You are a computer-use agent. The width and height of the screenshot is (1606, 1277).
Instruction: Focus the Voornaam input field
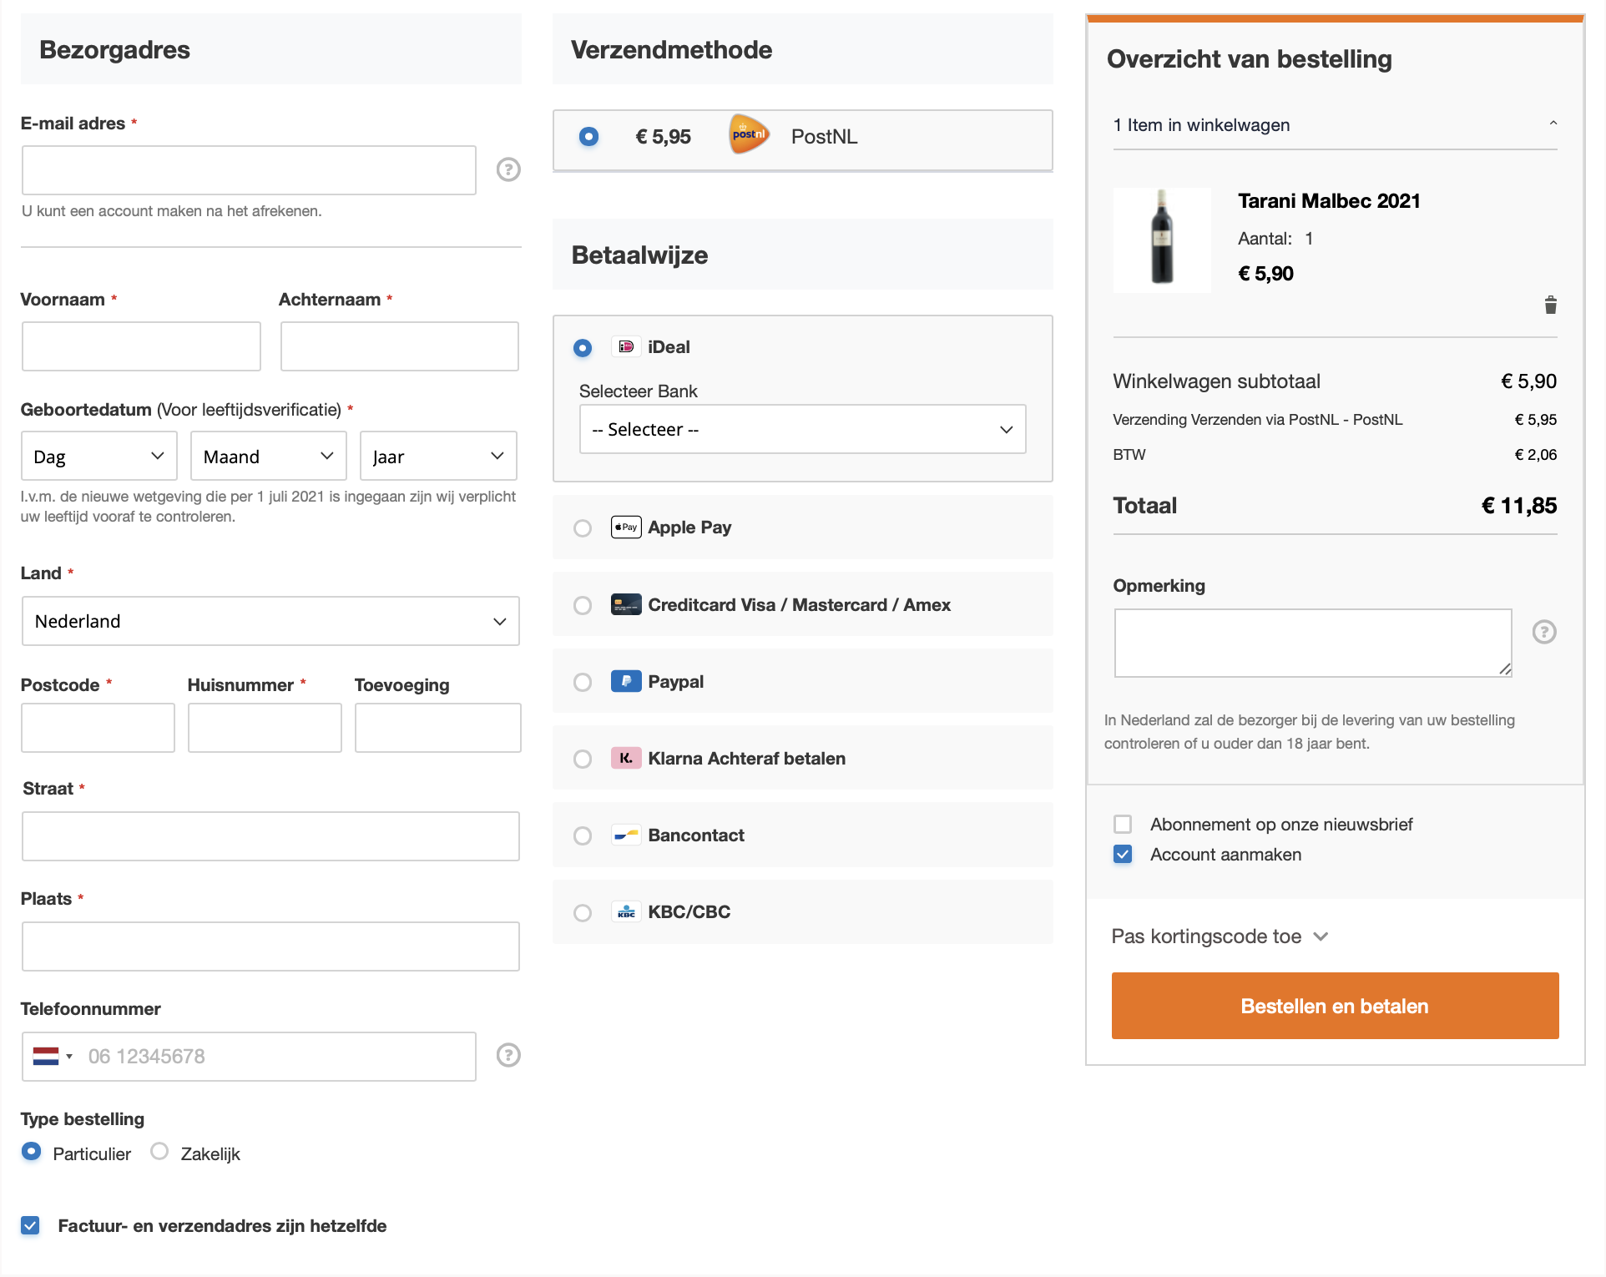point(141,346)
